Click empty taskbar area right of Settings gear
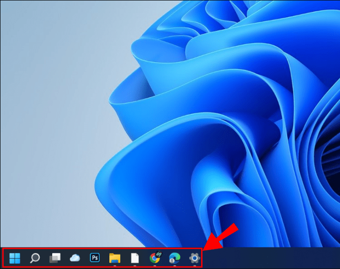340x269 pixels. click(x=271, y=258)
